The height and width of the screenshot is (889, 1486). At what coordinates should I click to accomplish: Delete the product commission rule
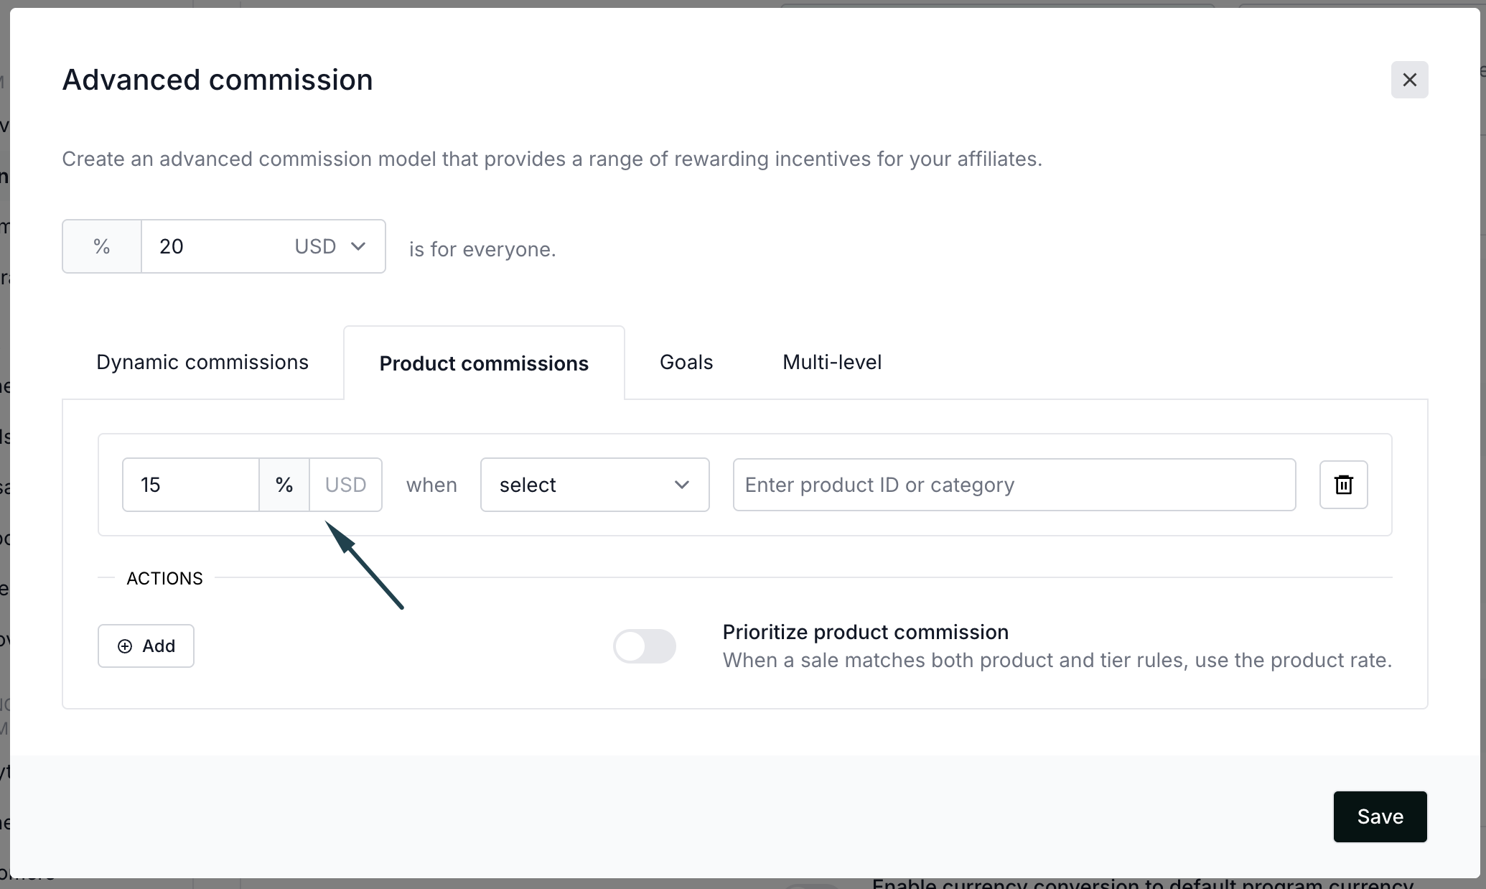coord(1343,485)
